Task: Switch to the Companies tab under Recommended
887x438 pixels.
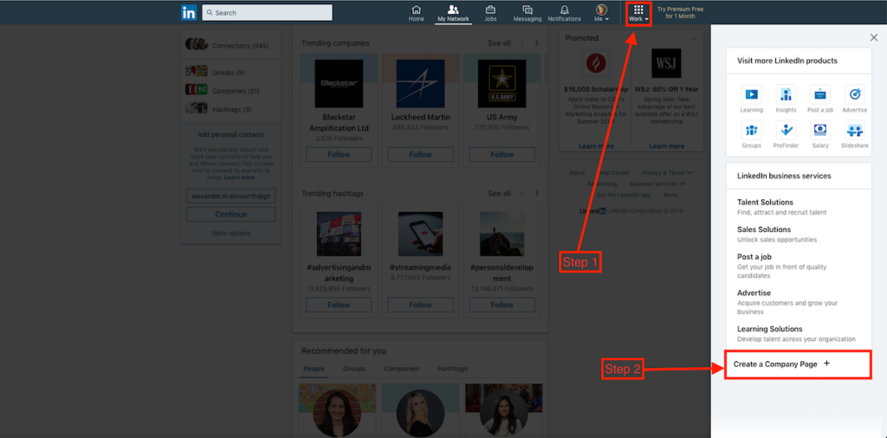Action: (402, 369)
